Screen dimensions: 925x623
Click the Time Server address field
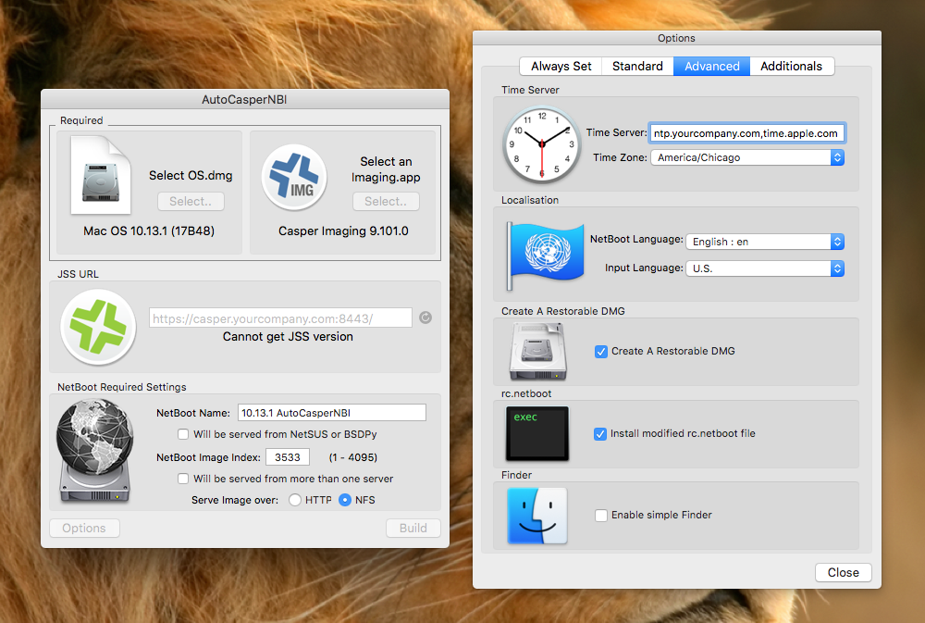pyautogui.click(x=746, y=133)
